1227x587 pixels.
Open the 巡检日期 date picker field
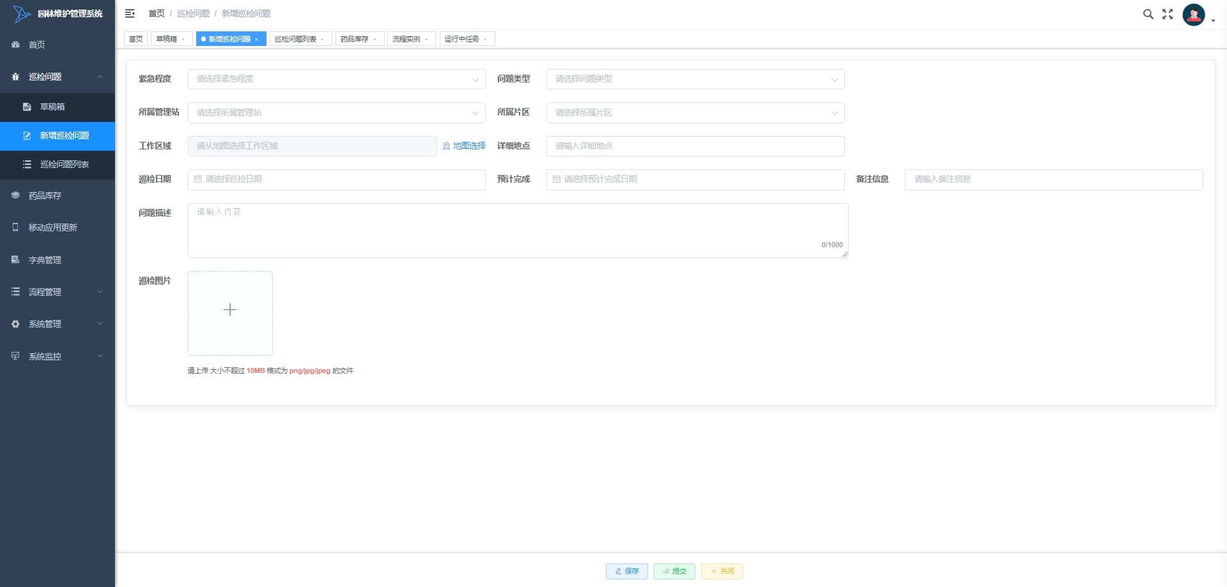pyautogui.click(x=337, y=179)
